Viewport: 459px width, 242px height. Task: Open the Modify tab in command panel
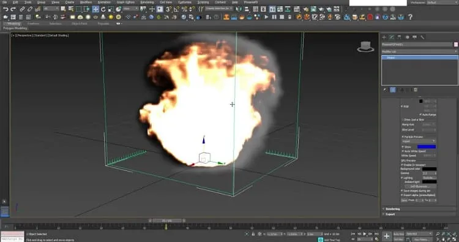[x=392, y=37]
